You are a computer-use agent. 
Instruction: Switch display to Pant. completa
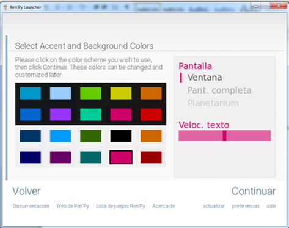click(x=219, y=90)
